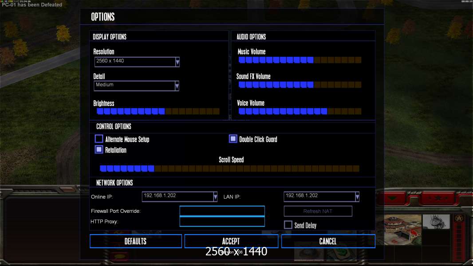
Task: Adjust the Voice Volume slider
Action: point(300,111)
